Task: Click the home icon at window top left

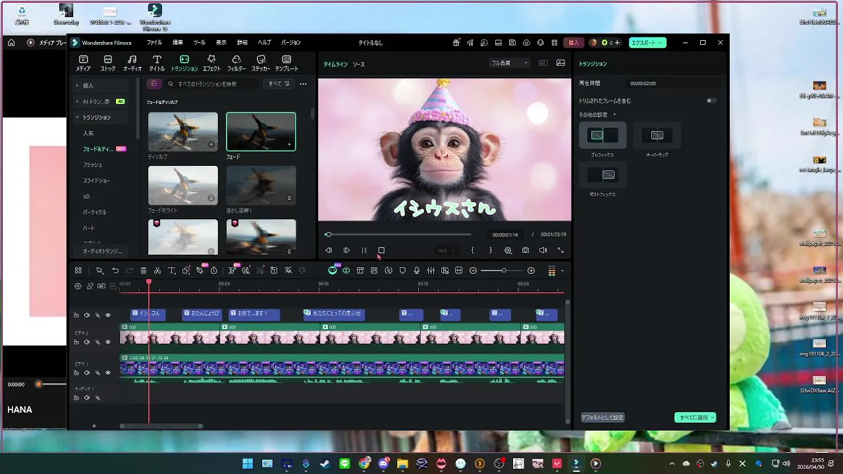Action: pyautogui.click(x=11, y=43)
